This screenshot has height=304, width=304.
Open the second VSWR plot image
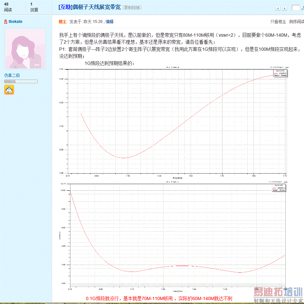(x=174, y=236)
